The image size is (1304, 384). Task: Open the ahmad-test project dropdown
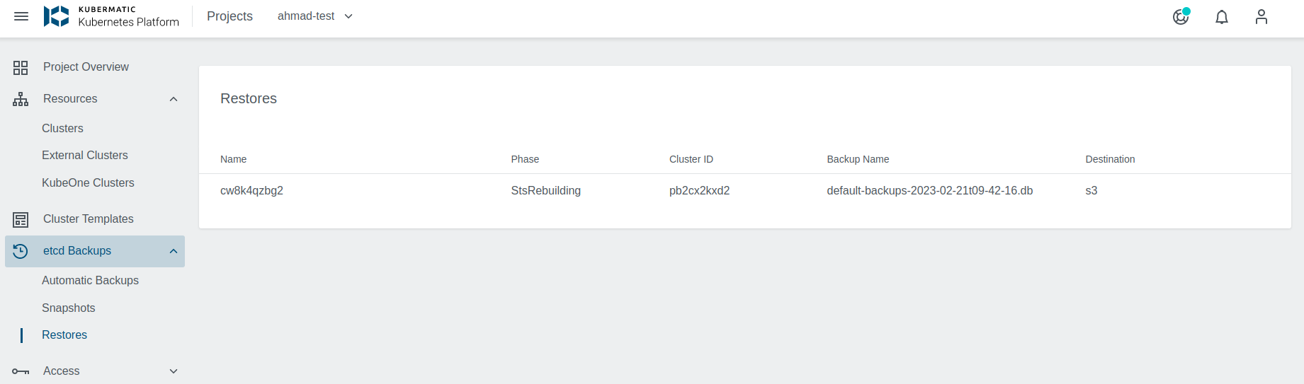(x=315, y=16)
